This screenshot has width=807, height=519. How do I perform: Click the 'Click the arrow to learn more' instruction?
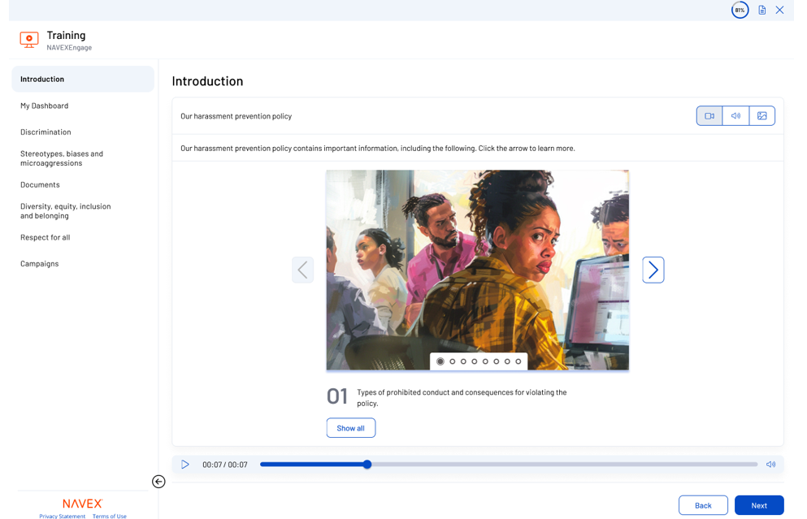527,148
